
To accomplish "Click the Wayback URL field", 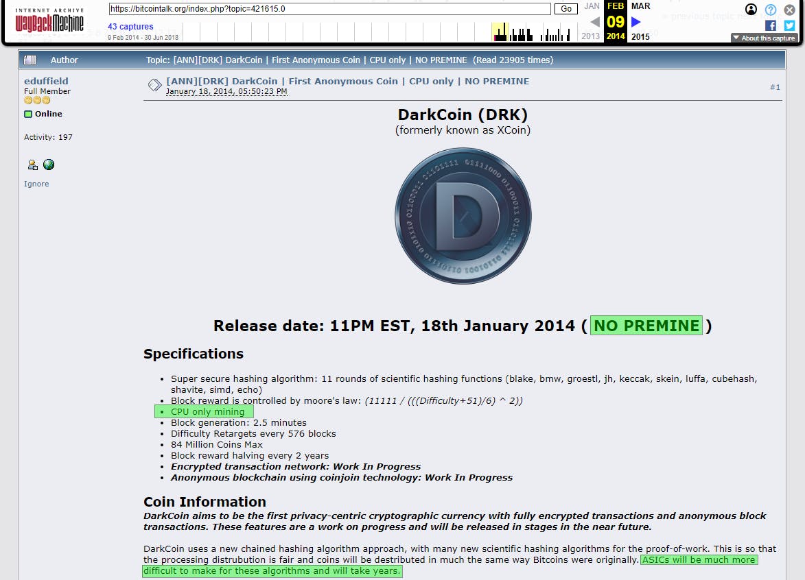I will pyautogui.click(x=329, y=9).
